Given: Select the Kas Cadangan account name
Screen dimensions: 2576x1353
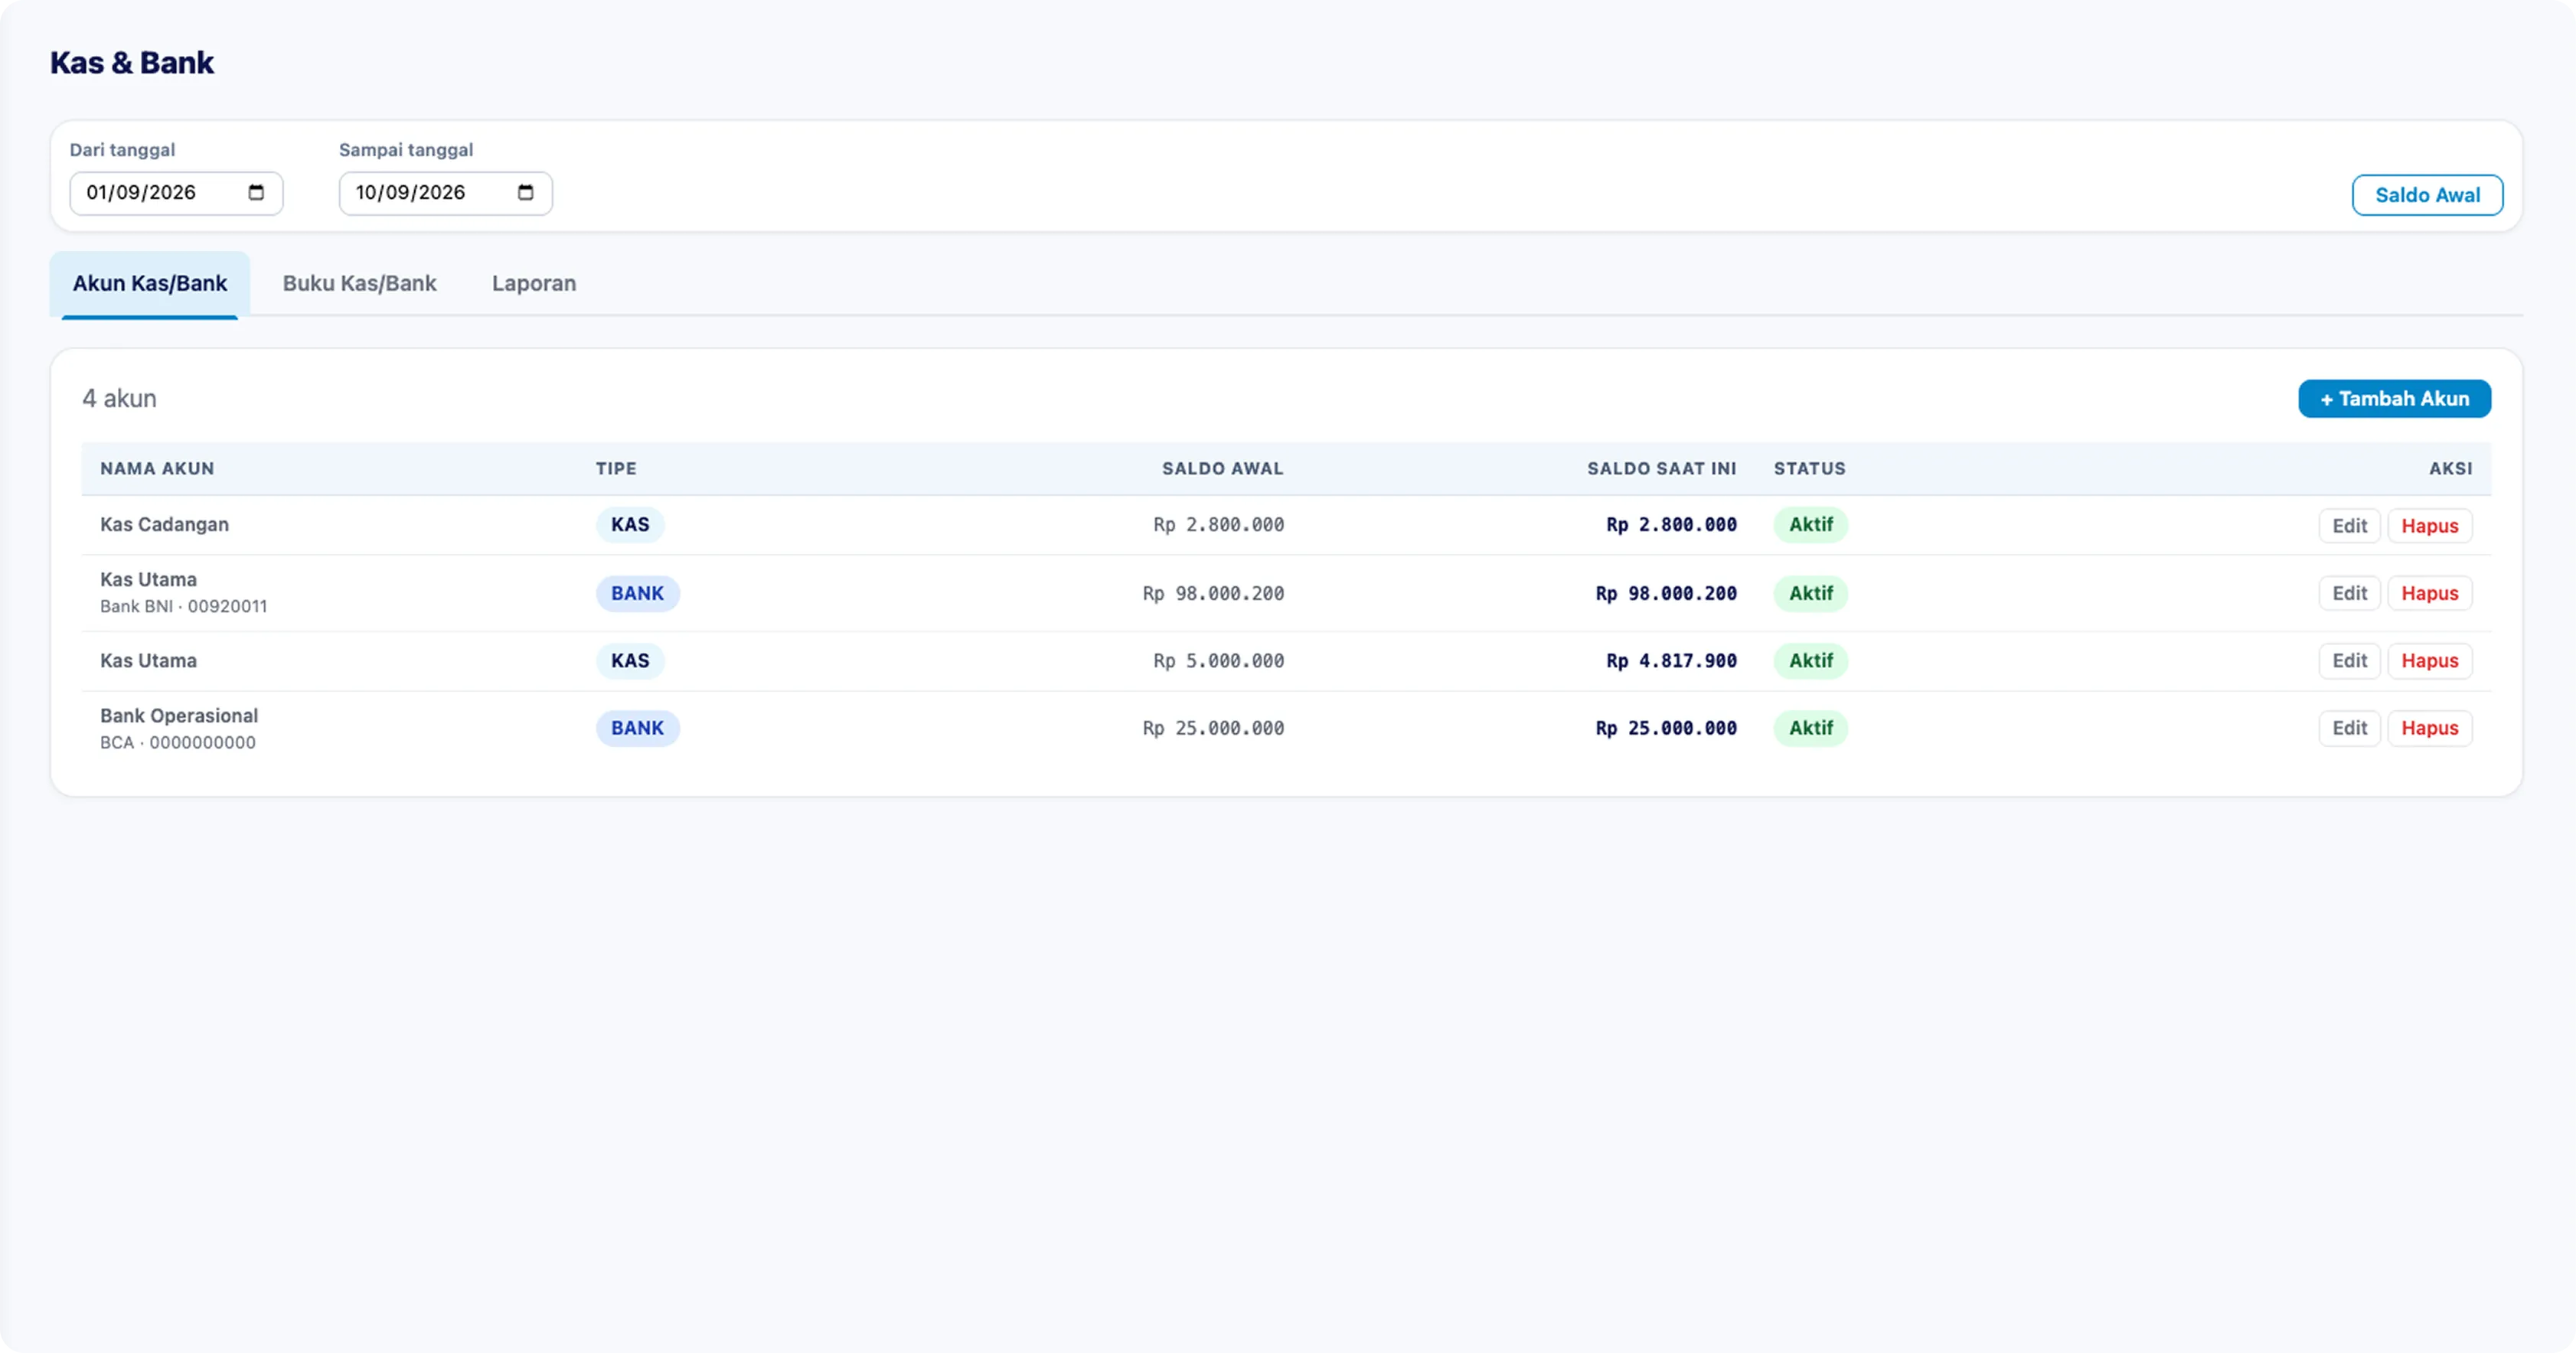Looking at the screenshot, I should click(x=164, y=525).
